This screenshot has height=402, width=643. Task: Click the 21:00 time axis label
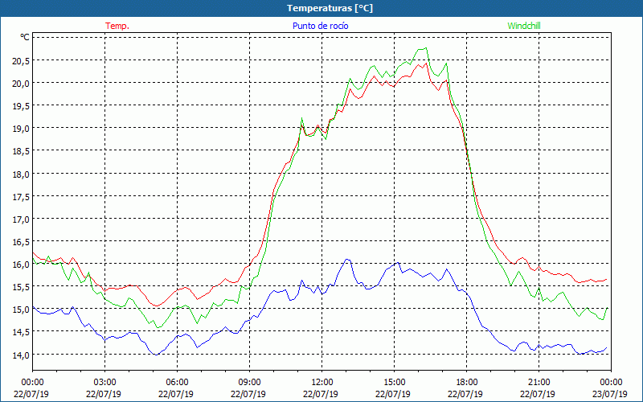(x=539, y=383)
